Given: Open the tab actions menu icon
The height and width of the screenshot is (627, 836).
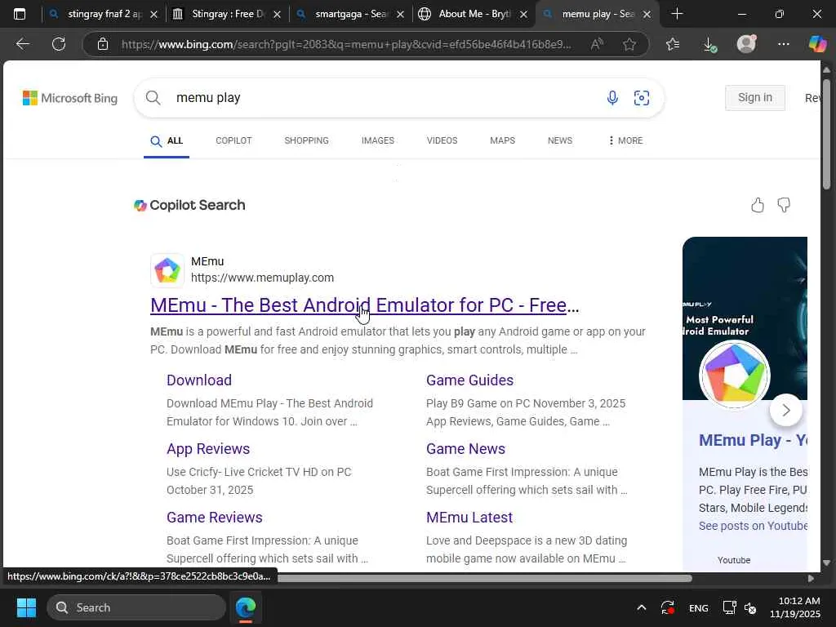Looking at the screenshot, I should tap(20, 14).
